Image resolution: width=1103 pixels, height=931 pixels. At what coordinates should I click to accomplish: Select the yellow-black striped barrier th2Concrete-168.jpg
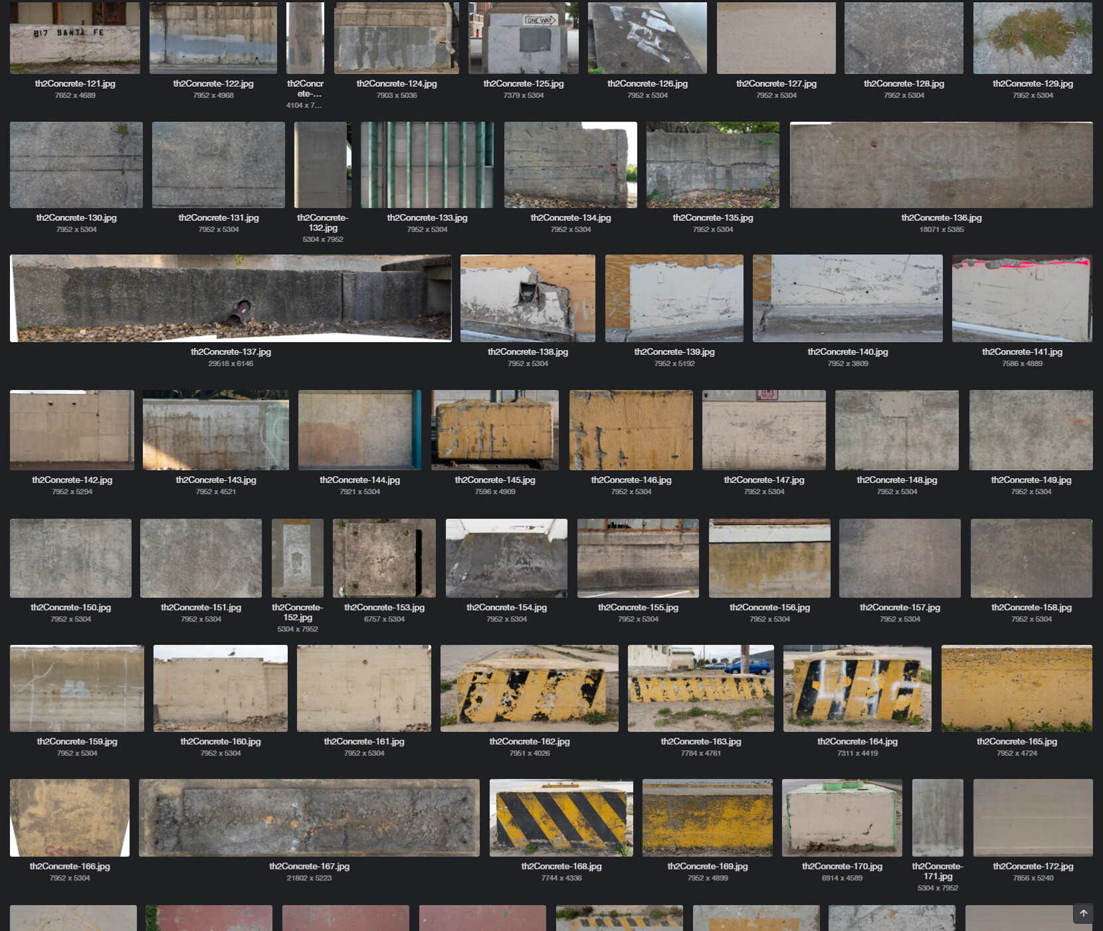tap(560, 817)
